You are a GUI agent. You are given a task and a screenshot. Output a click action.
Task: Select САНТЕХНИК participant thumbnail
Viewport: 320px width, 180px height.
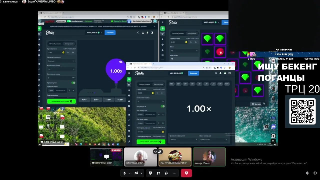(175, 157)
